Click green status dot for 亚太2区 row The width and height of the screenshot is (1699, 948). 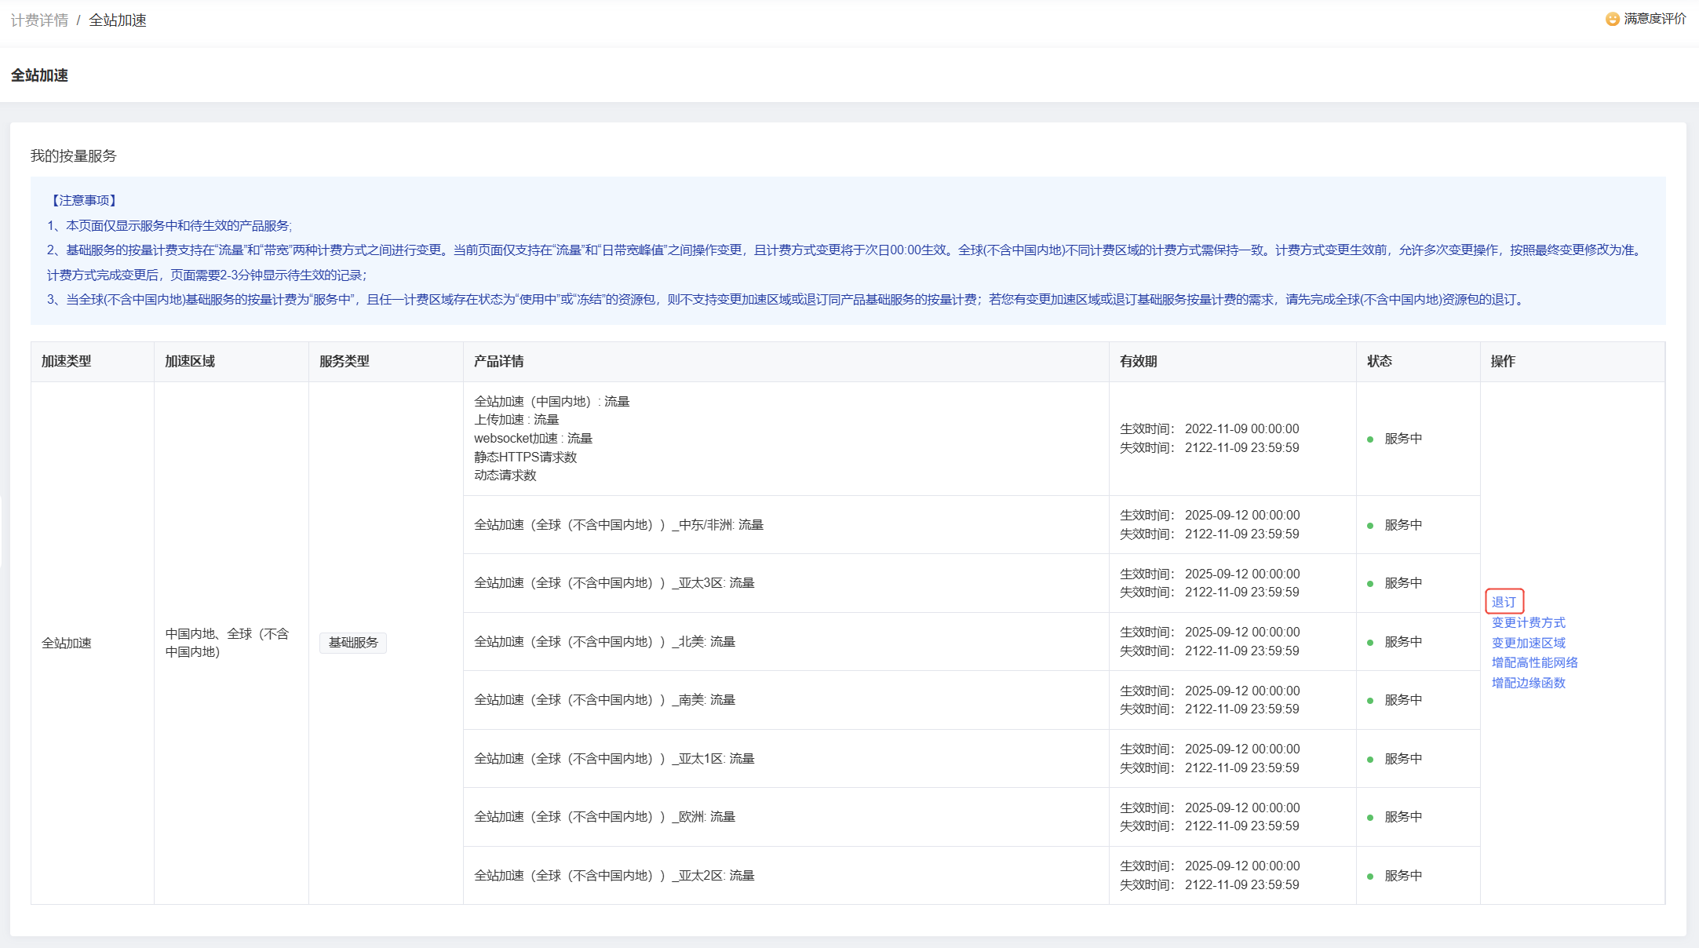click(1370, 877)
